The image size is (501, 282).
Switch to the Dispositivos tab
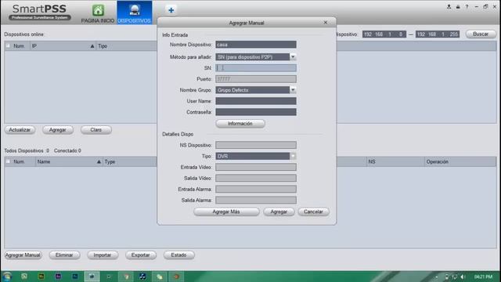click(x=134, y=13)
